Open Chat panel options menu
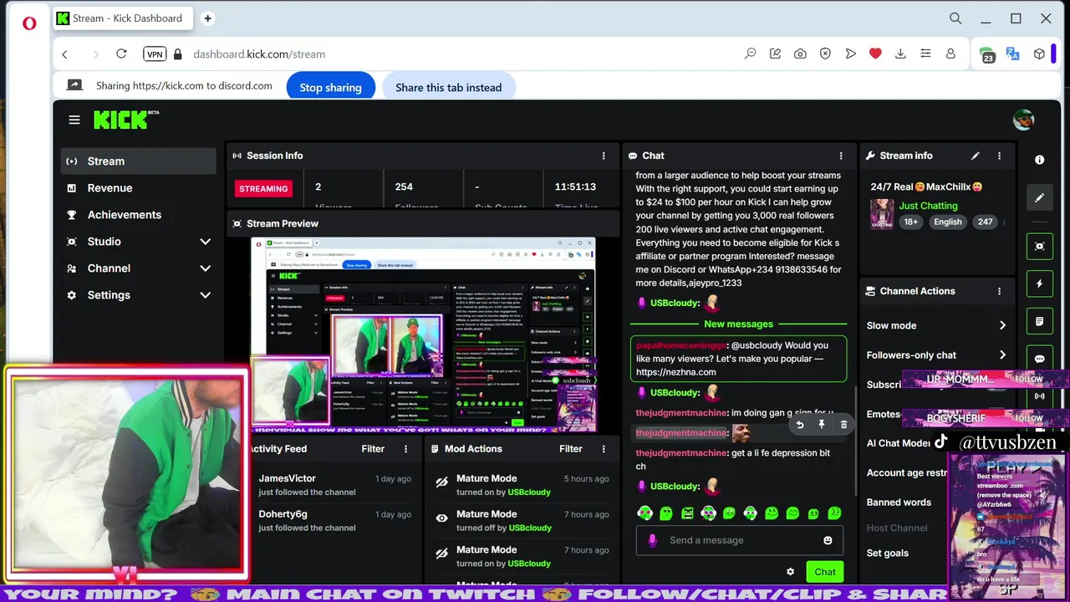This screenshot has width=1070, height=602. 841,156
